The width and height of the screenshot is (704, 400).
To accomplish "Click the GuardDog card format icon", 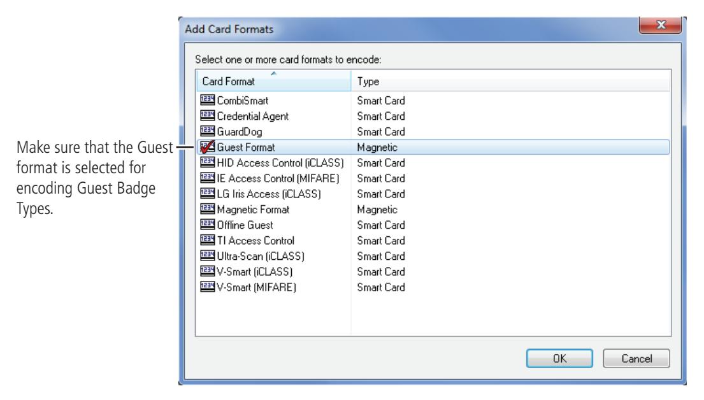I will coord(207,131).
